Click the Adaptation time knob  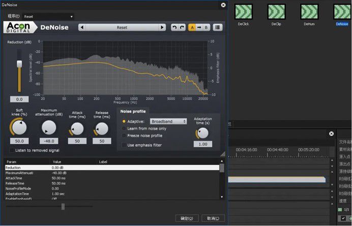click(x=203, y=133)
